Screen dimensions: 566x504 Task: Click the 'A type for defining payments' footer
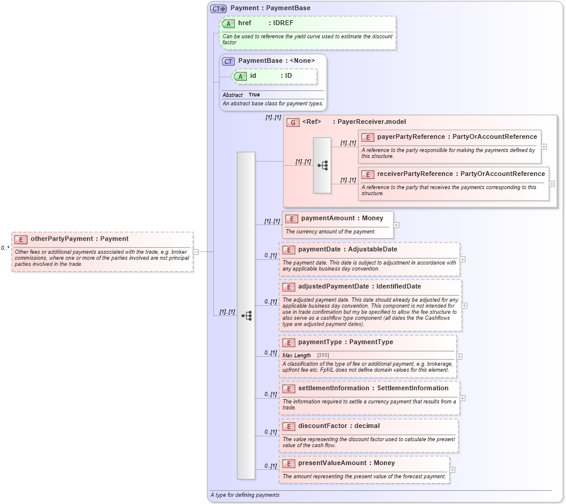pyautogui.click(x=245, y=495)
